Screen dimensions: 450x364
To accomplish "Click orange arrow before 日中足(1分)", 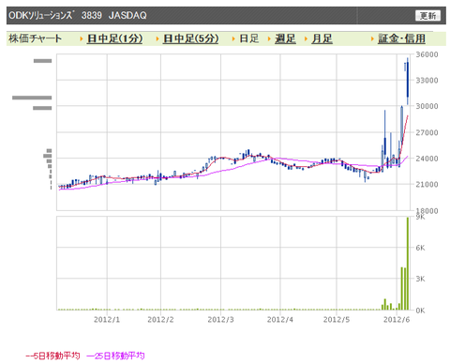I will pyautogui.click(x=82, y=39).
